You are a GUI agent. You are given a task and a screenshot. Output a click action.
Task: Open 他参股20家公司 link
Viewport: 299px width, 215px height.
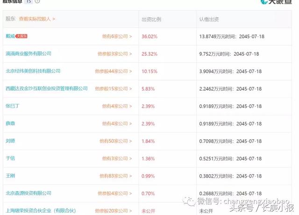point(114,211)
